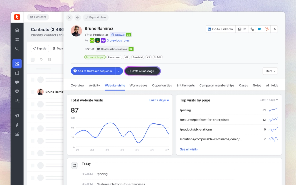Viewport: 296px width, 185px height.
Task: Open the Contacts people icon in sidebar
Action: (x=17, y=63)
